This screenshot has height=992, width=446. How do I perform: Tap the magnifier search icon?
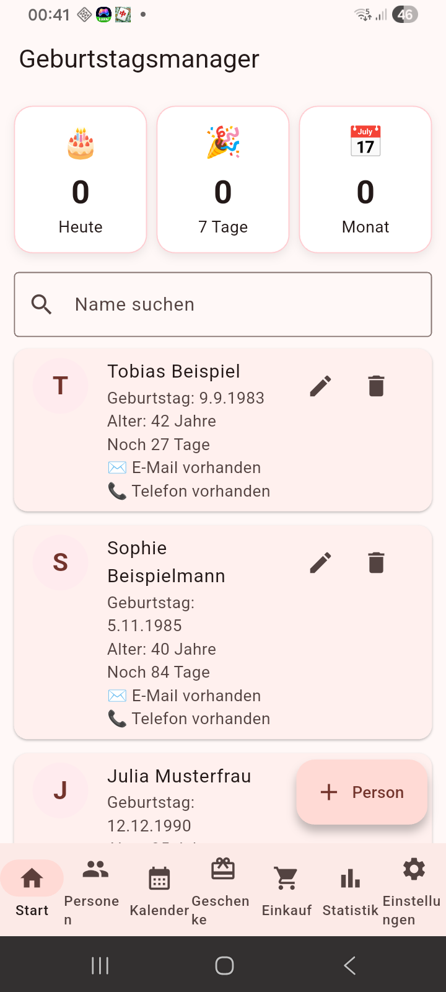point(42,304)
